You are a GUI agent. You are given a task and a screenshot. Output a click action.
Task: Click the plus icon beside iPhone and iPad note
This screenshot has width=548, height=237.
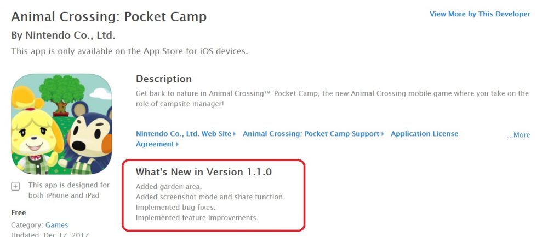point(15,186)
